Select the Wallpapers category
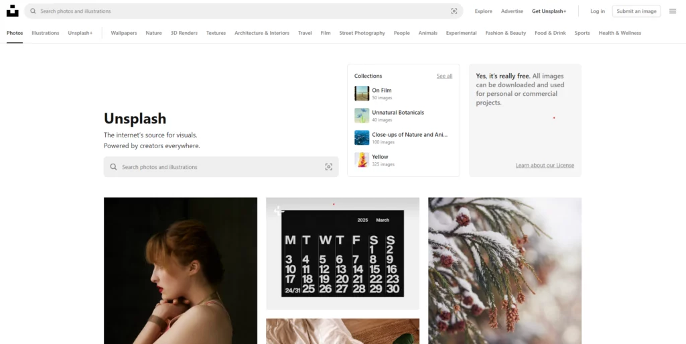Image resolution: width=686 pixels, height=344 pixels. click(124, 33)
